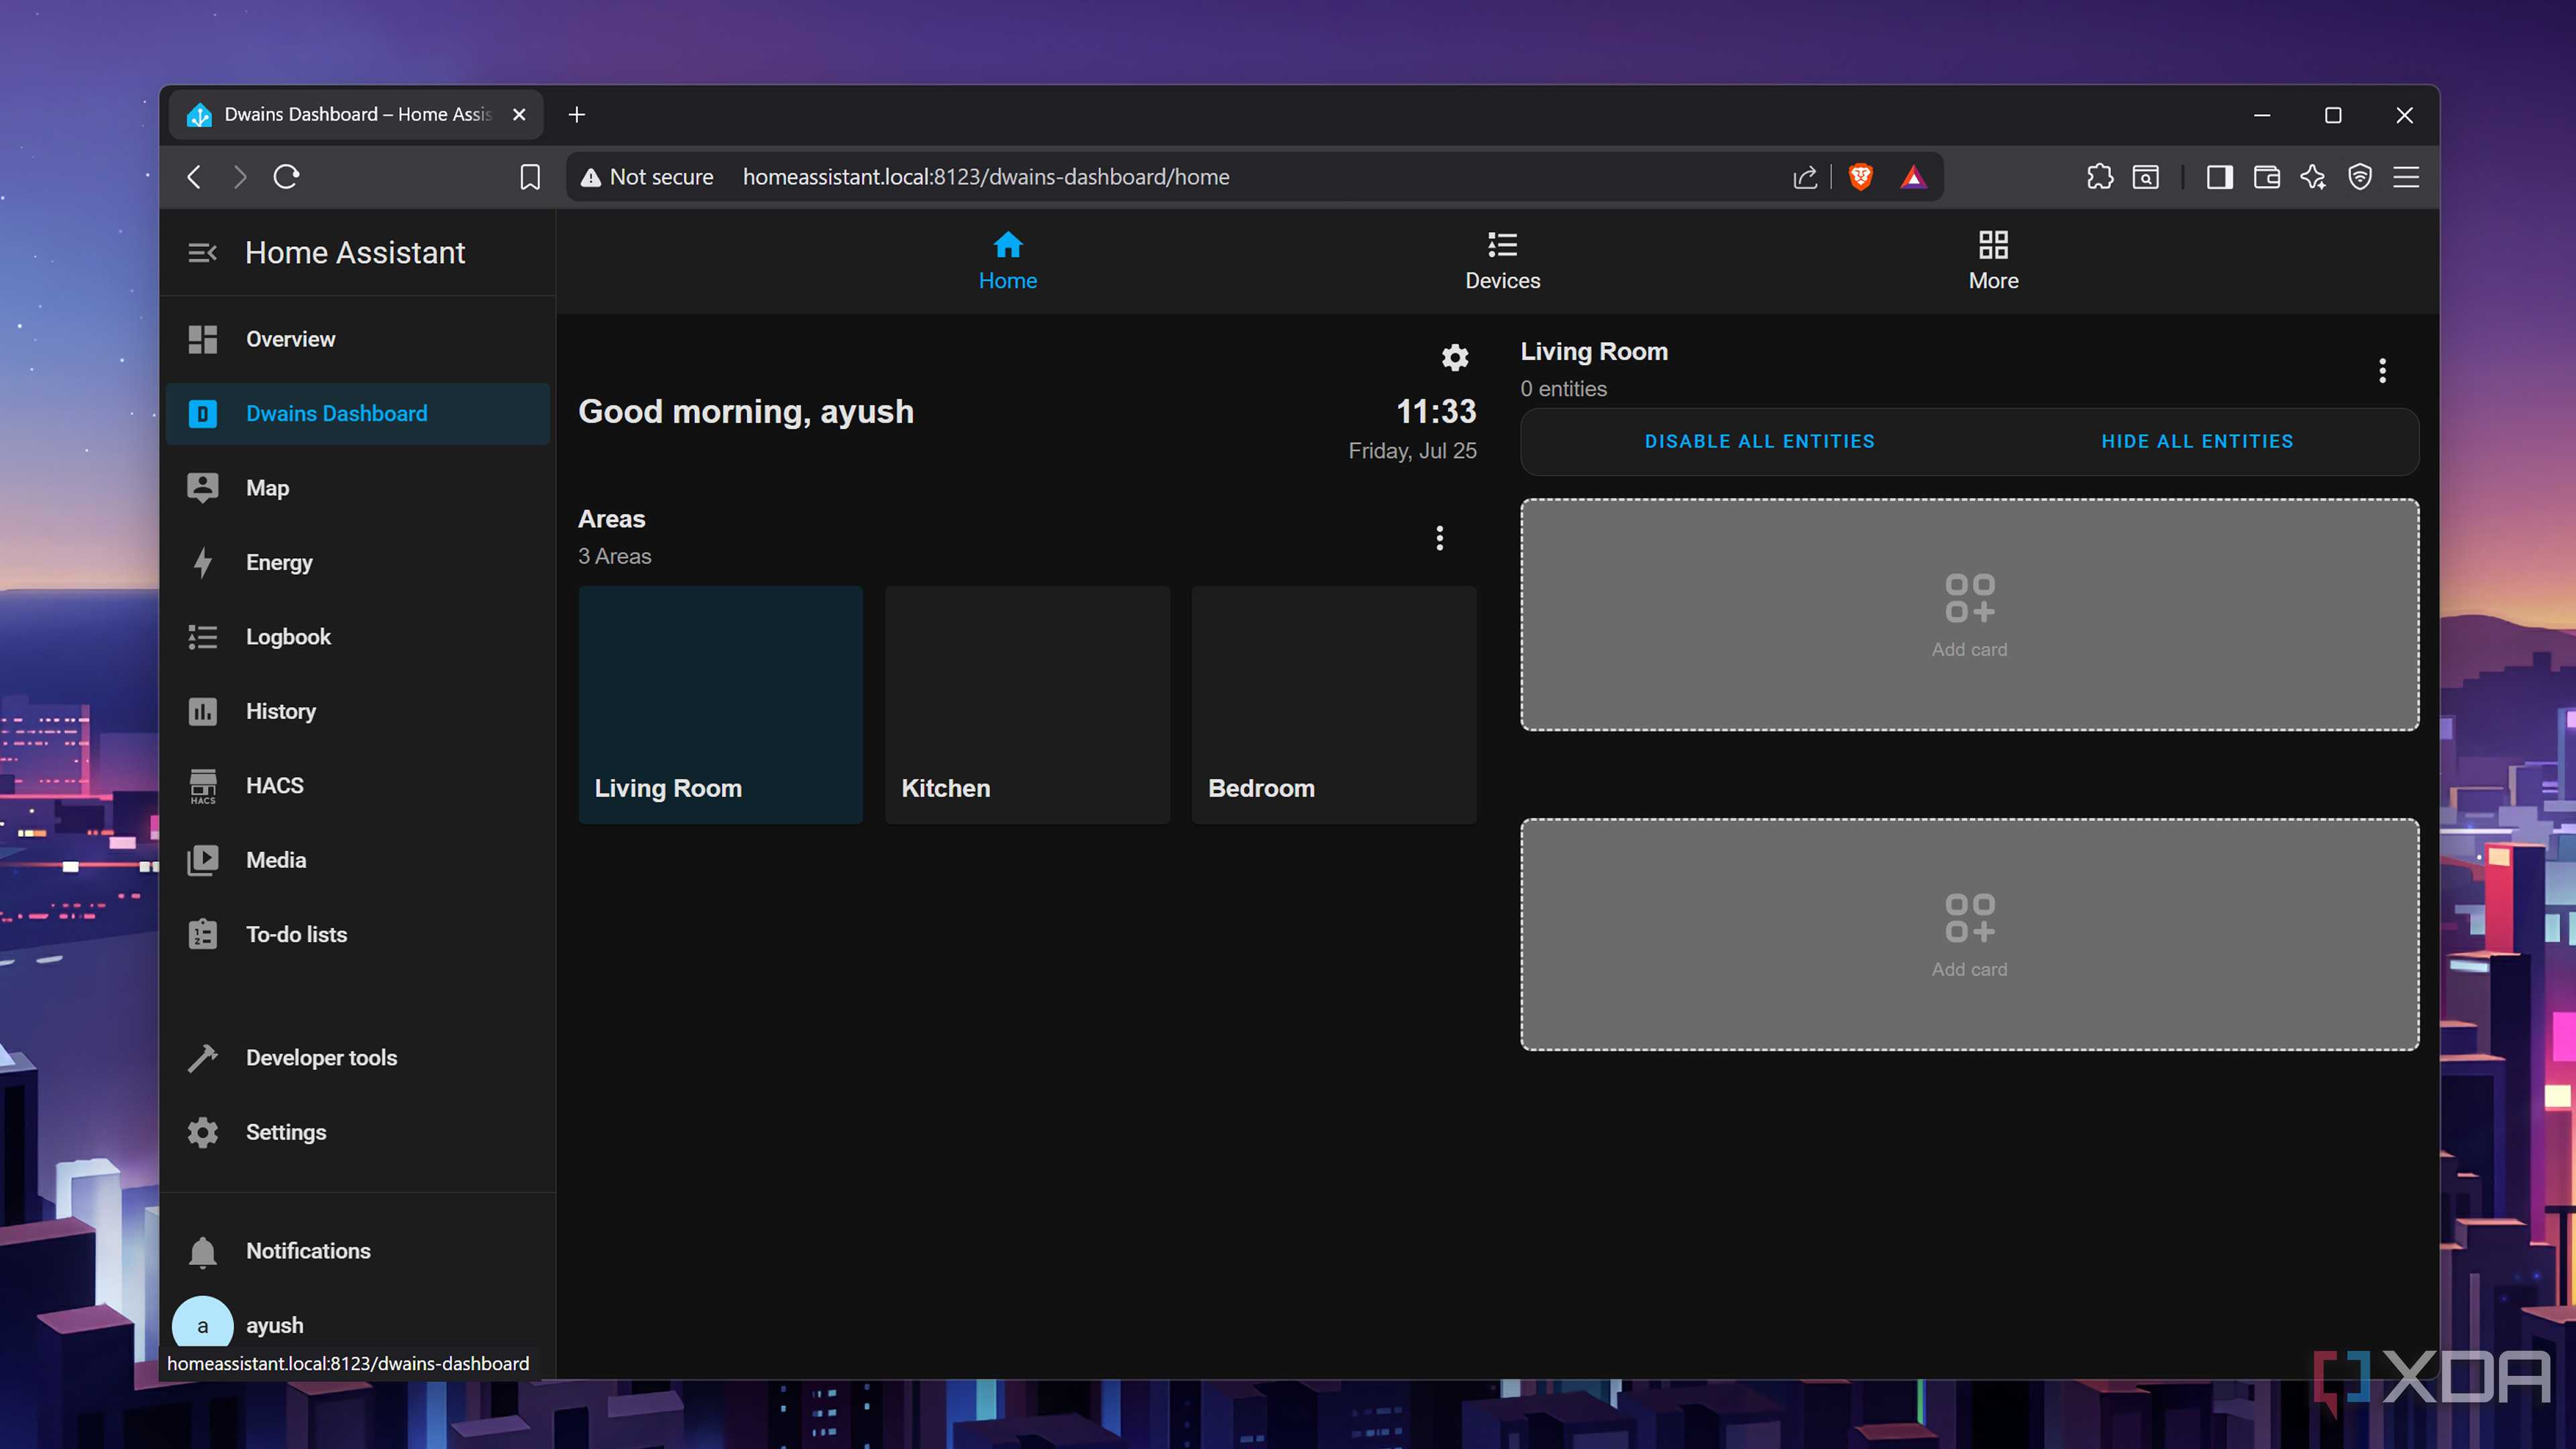The height and width of the screenshot is (1449, 2576).
Task: Open browser hamburger main menu
Action: pyautogui.click(x=2406, y=177)
